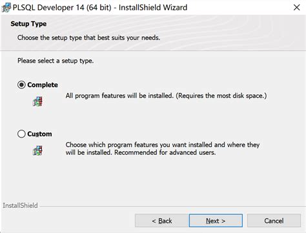
Task: Return with the Back button
Action: (162, 221)
